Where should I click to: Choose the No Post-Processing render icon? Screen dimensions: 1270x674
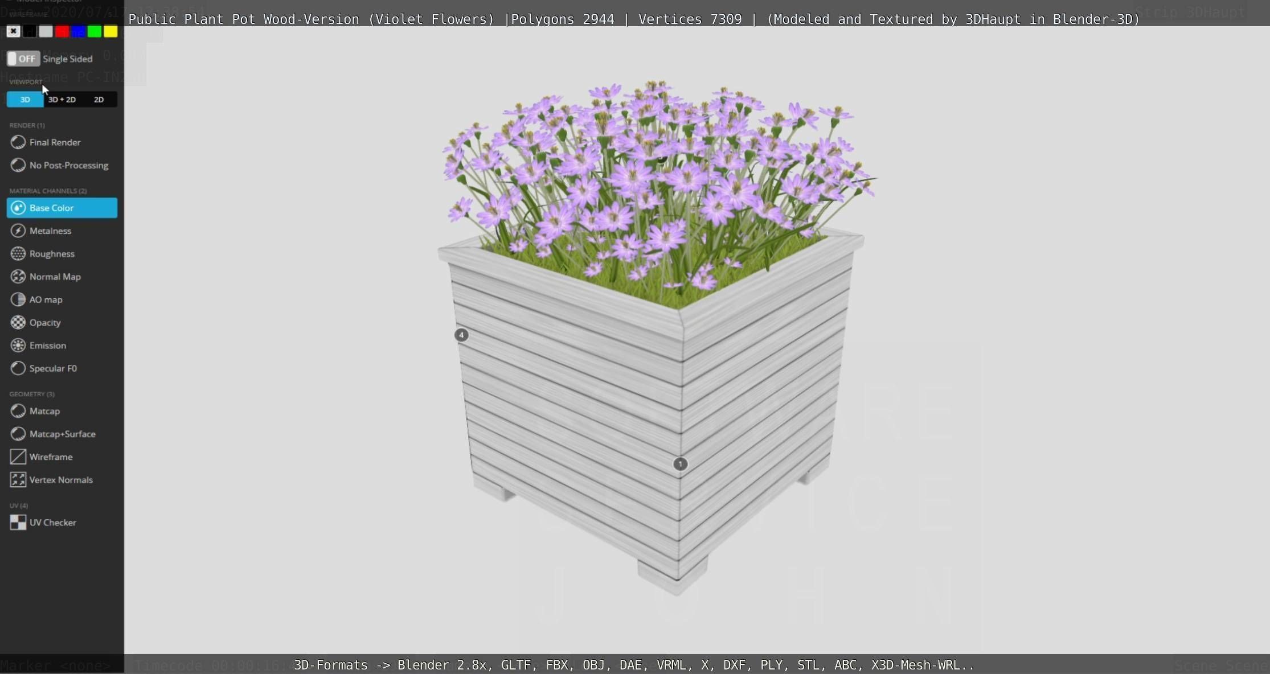(18, 165)
